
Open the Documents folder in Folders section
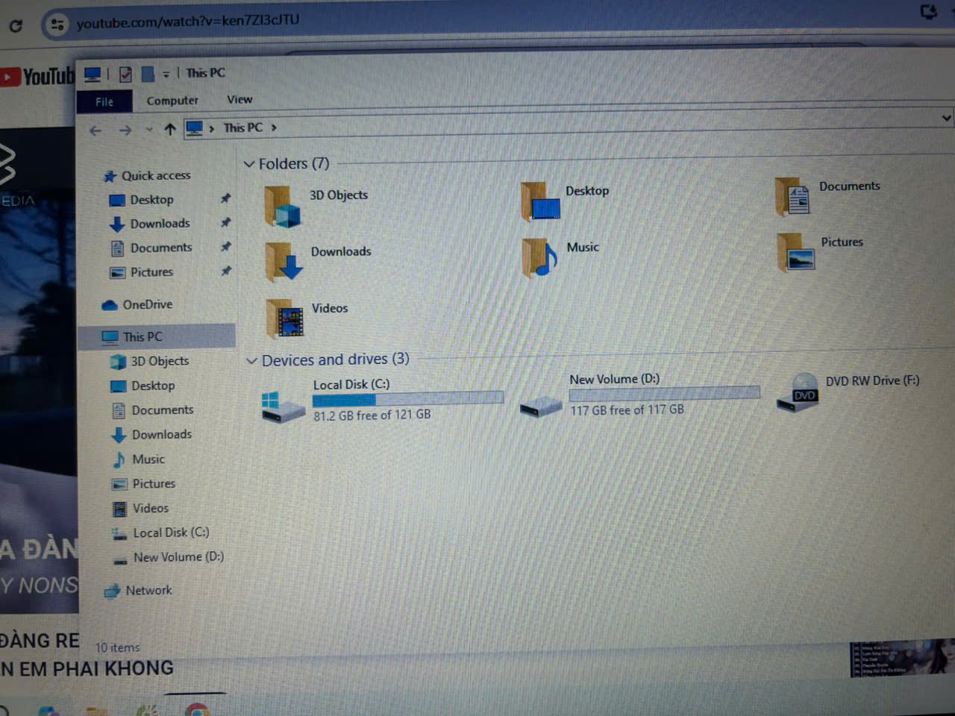(x=793, y=196)
